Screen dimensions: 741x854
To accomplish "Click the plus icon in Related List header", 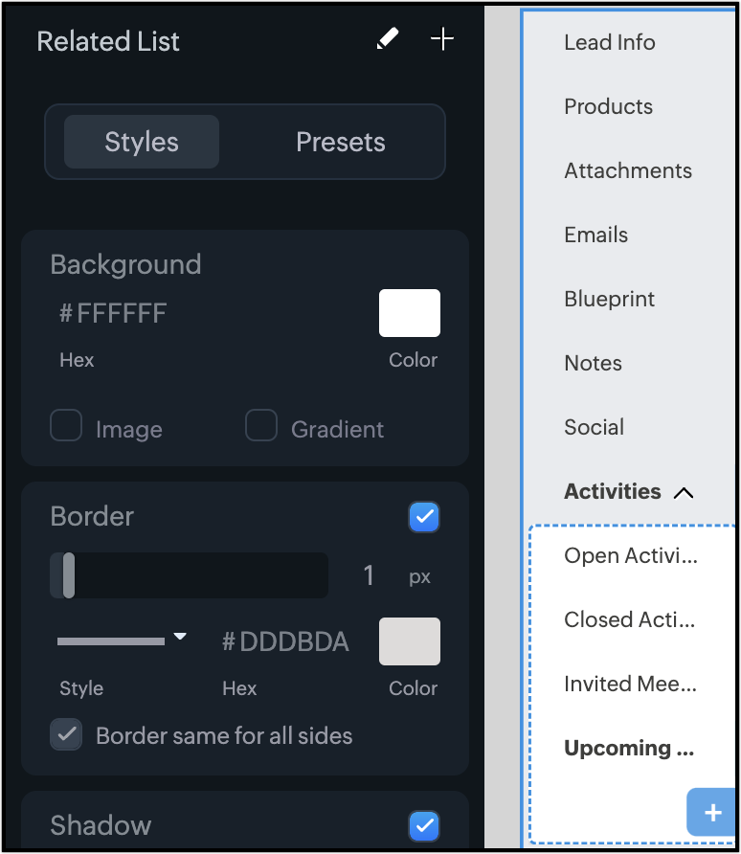I will tap(441, 39).
